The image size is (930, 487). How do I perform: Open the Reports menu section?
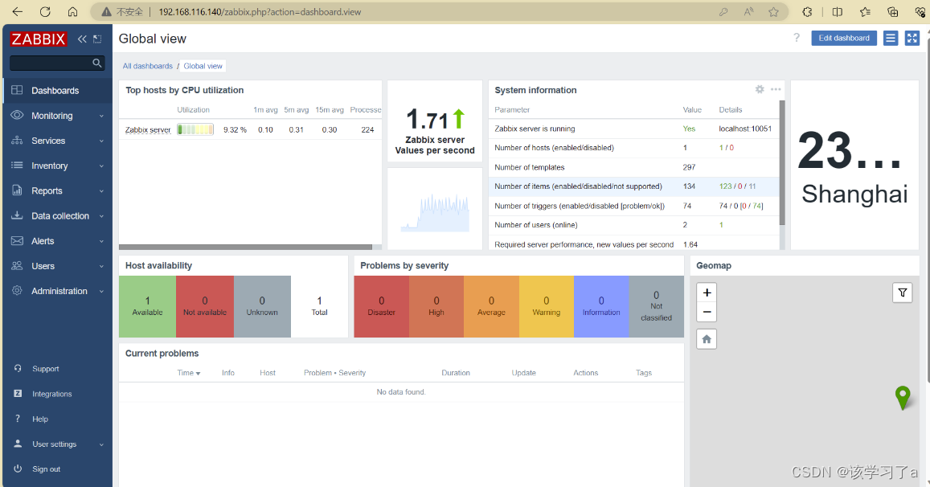(58, 190)
